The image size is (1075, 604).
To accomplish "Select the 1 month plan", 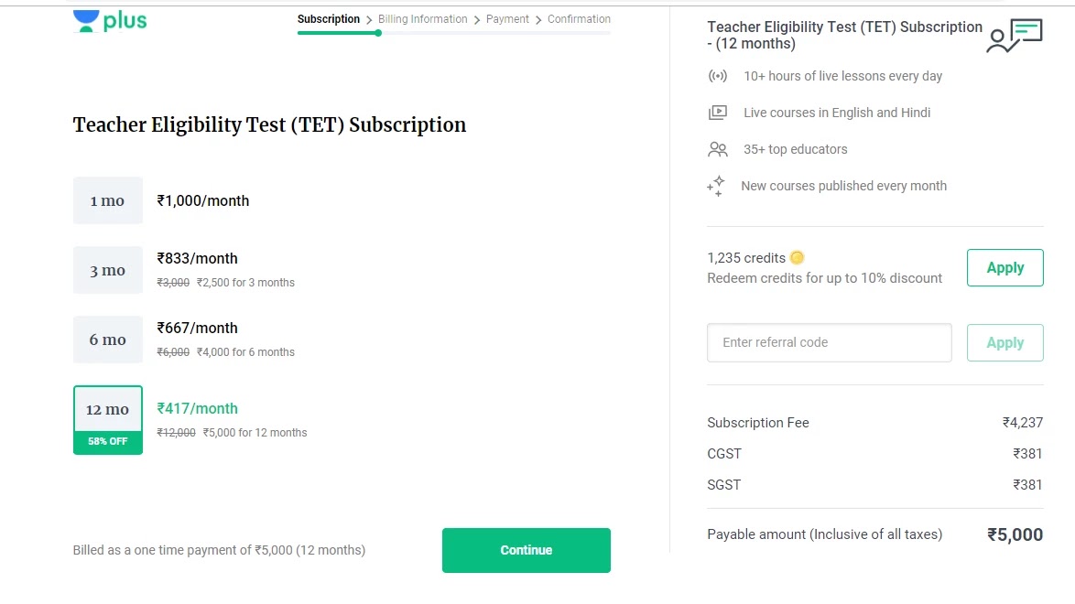I will pyautogui.click(x=108, y=200).
